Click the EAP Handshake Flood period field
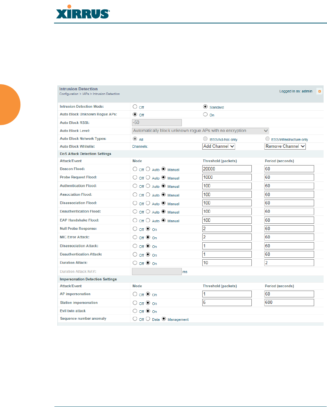The width and height of the screenshot is (327, 407). (x=289, y=220)
